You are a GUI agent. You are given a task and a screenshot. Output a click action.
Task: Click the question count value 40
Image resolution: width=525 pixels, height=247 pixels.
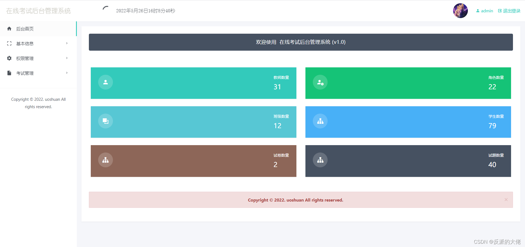coord(492,165)
